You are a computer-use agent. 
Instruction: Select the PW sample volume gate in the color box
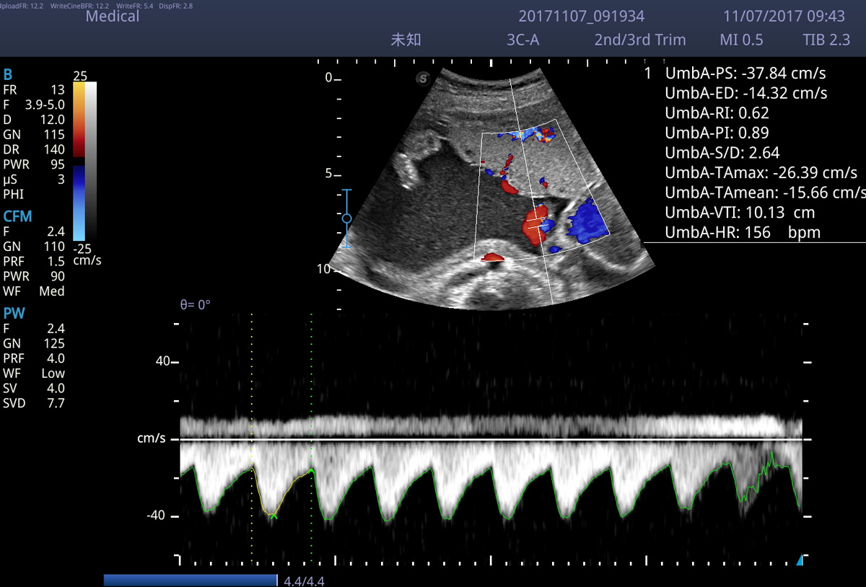[x=537, y=225]
